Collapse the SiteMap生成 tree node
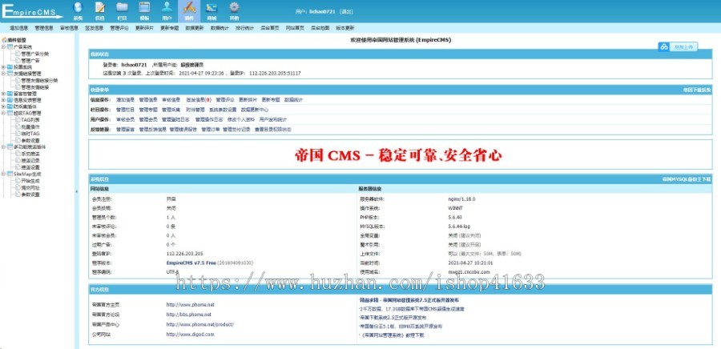721x349 pixels. coord(4,174)
